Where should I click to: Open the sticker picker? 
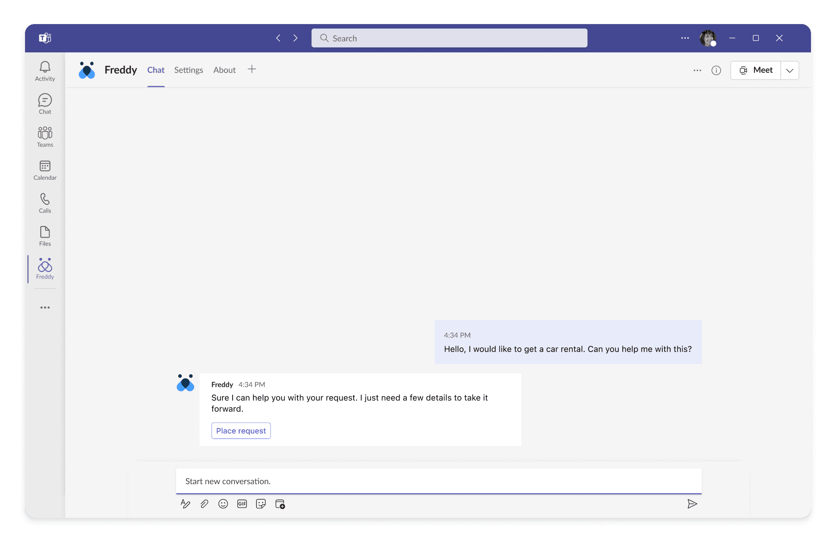click(261, 504)
